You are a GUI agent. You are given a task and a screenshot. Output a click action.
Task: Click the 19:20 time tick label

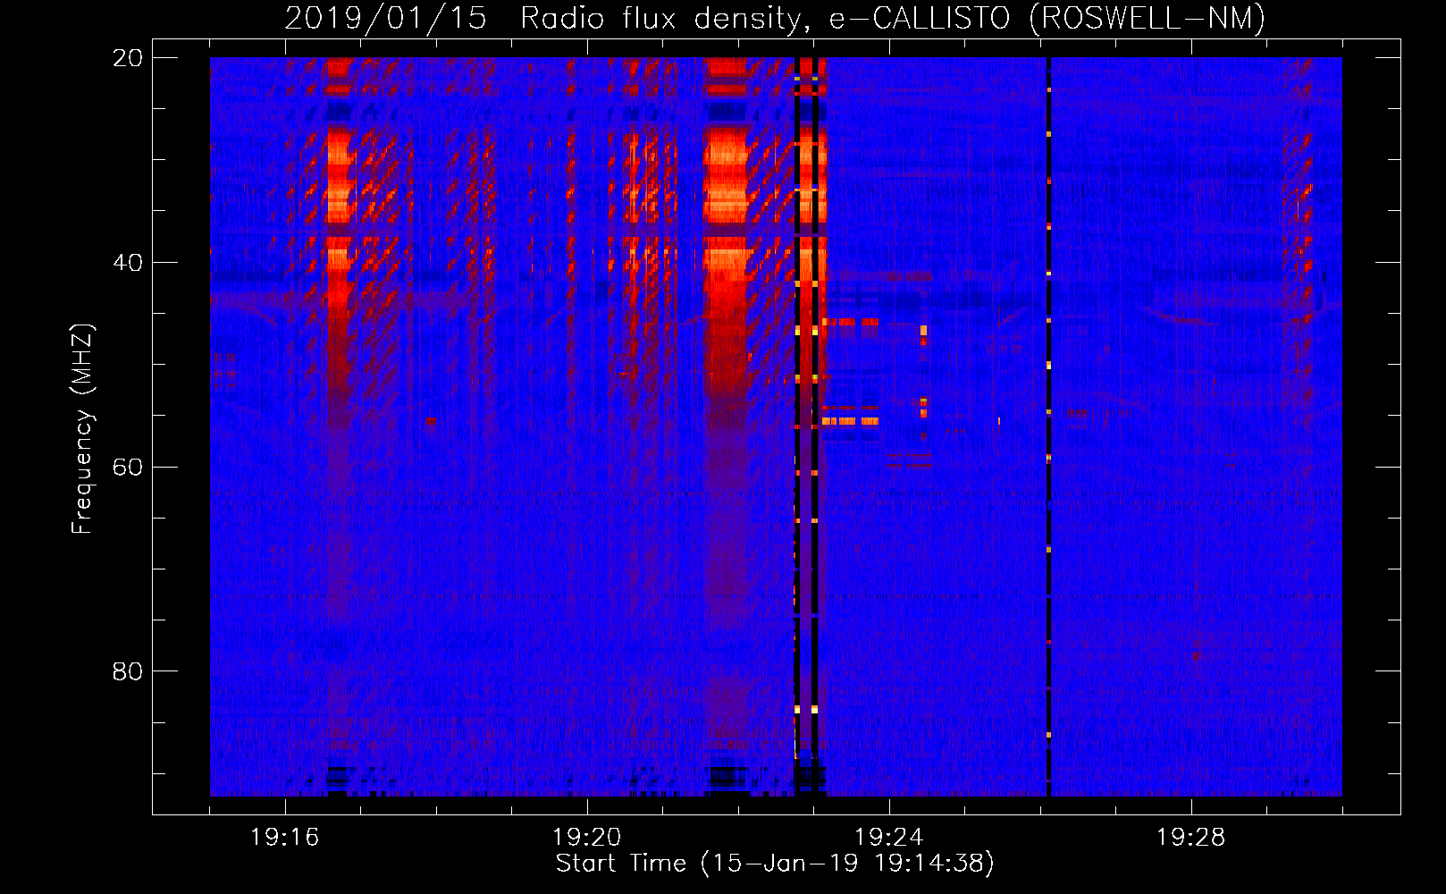(587, 838)
